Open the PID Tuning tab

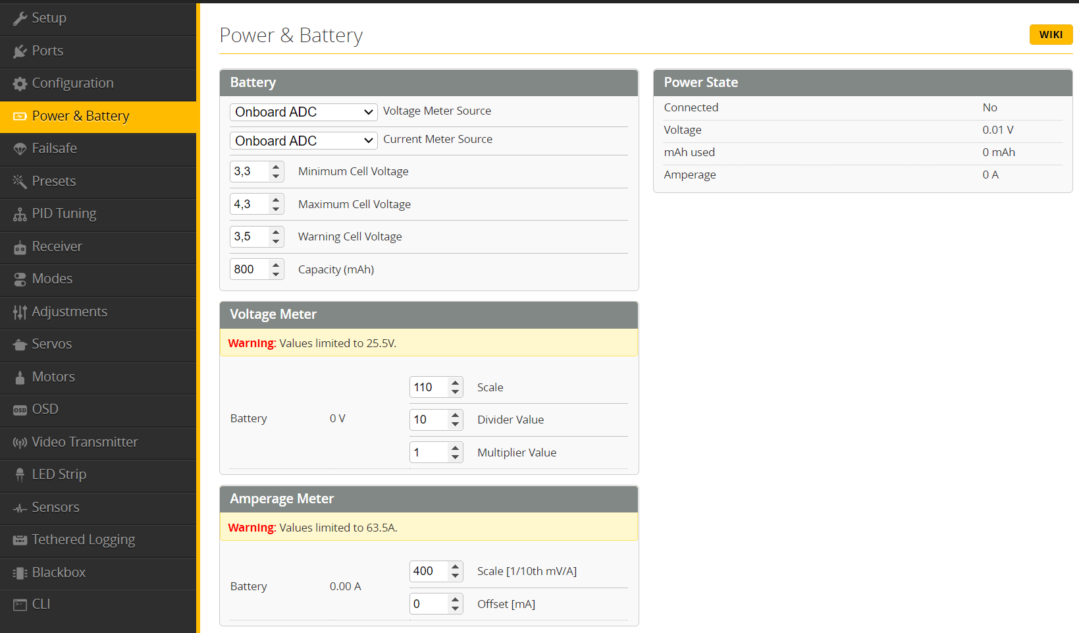(64, 213)
